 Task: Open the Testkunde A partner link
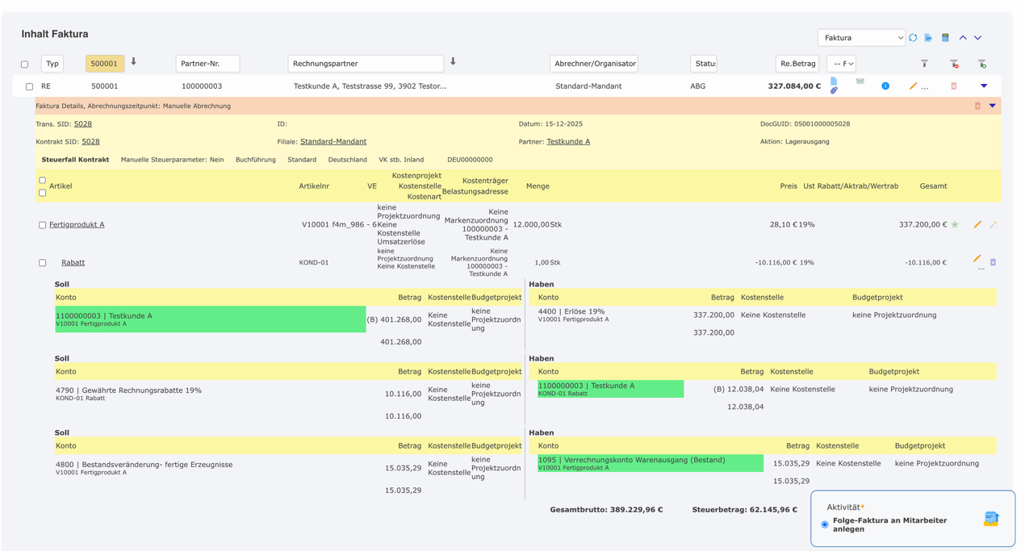(568, 141)
